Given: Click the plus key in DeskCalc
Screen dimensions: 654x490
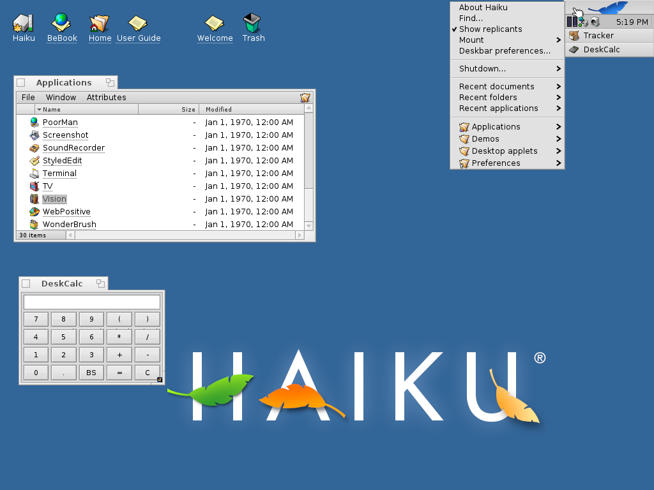Looking at the screenshot, I should [x=119, y=355].
